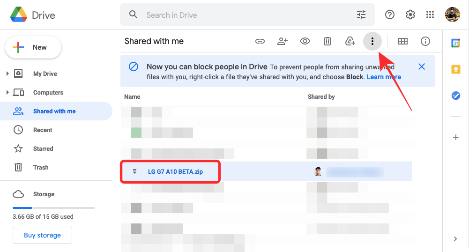Open the Share with people icon
The width and height of the screenshot is (469, 252).
click(x=282, y=41)
